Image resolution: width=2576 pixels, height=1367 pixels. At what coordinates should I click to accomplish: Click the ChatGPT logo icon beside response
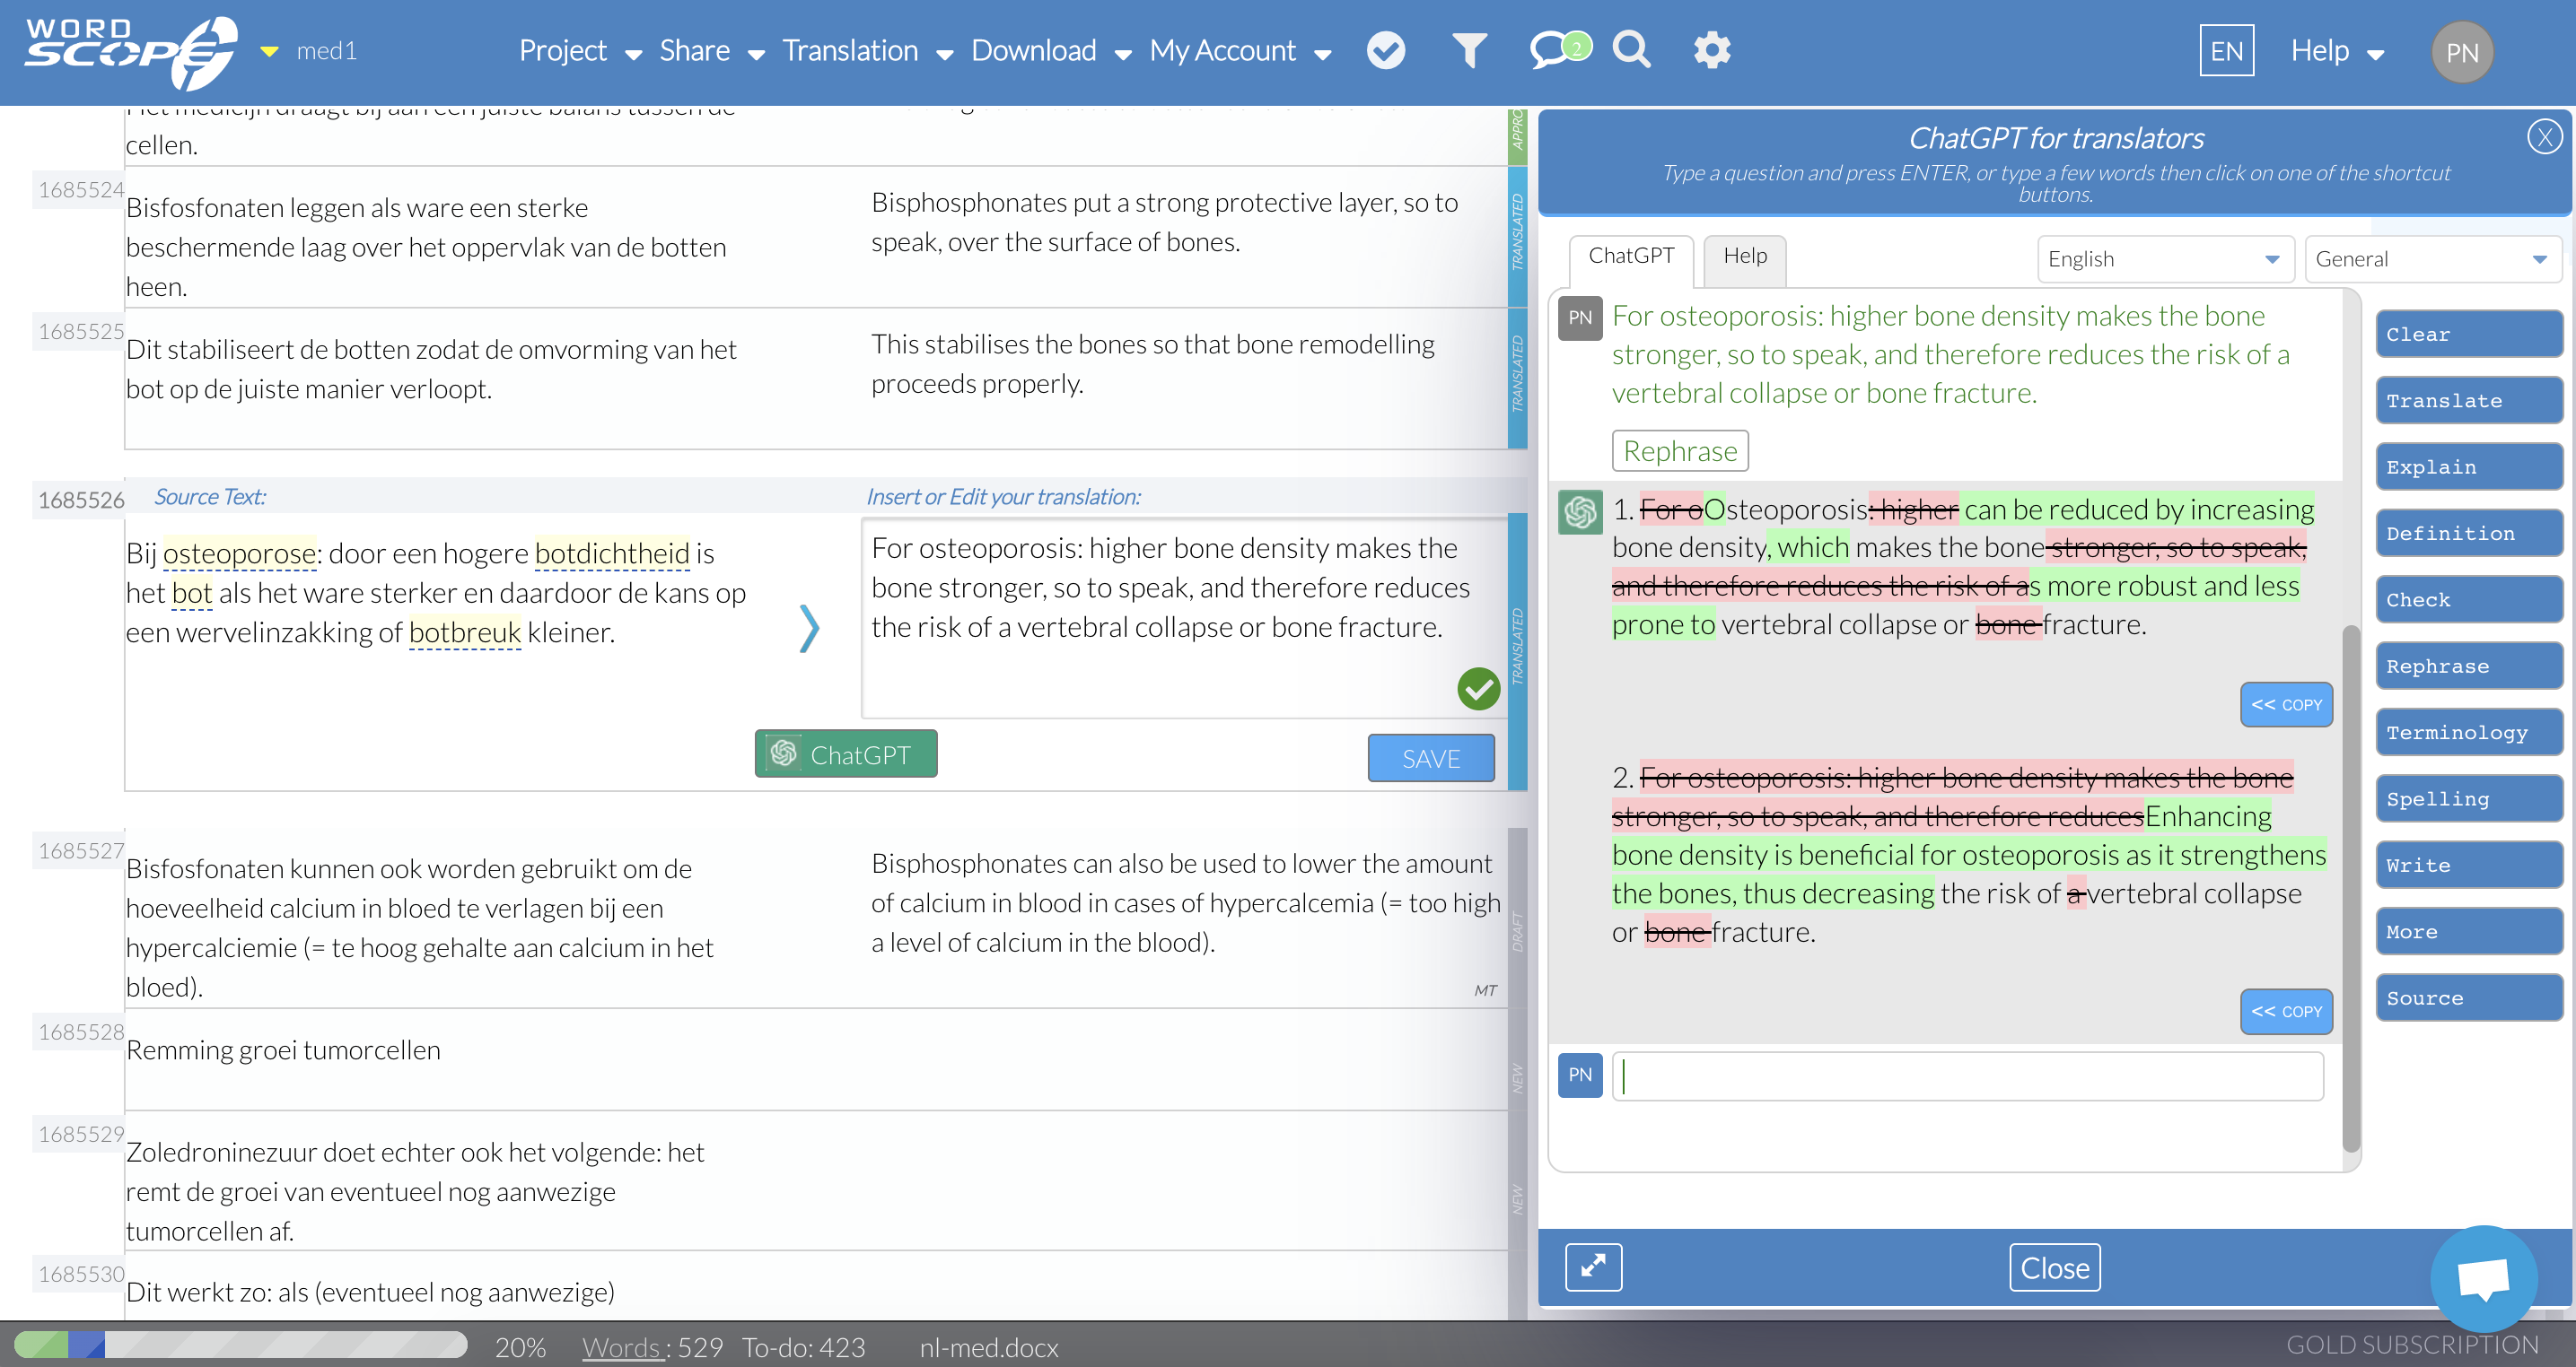[x=1580, y=513]
